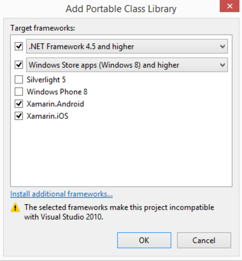Viewport: 242px width, 261px height.
Task: Click the Xamarin.iOS label text
Action: pos(47,116)
